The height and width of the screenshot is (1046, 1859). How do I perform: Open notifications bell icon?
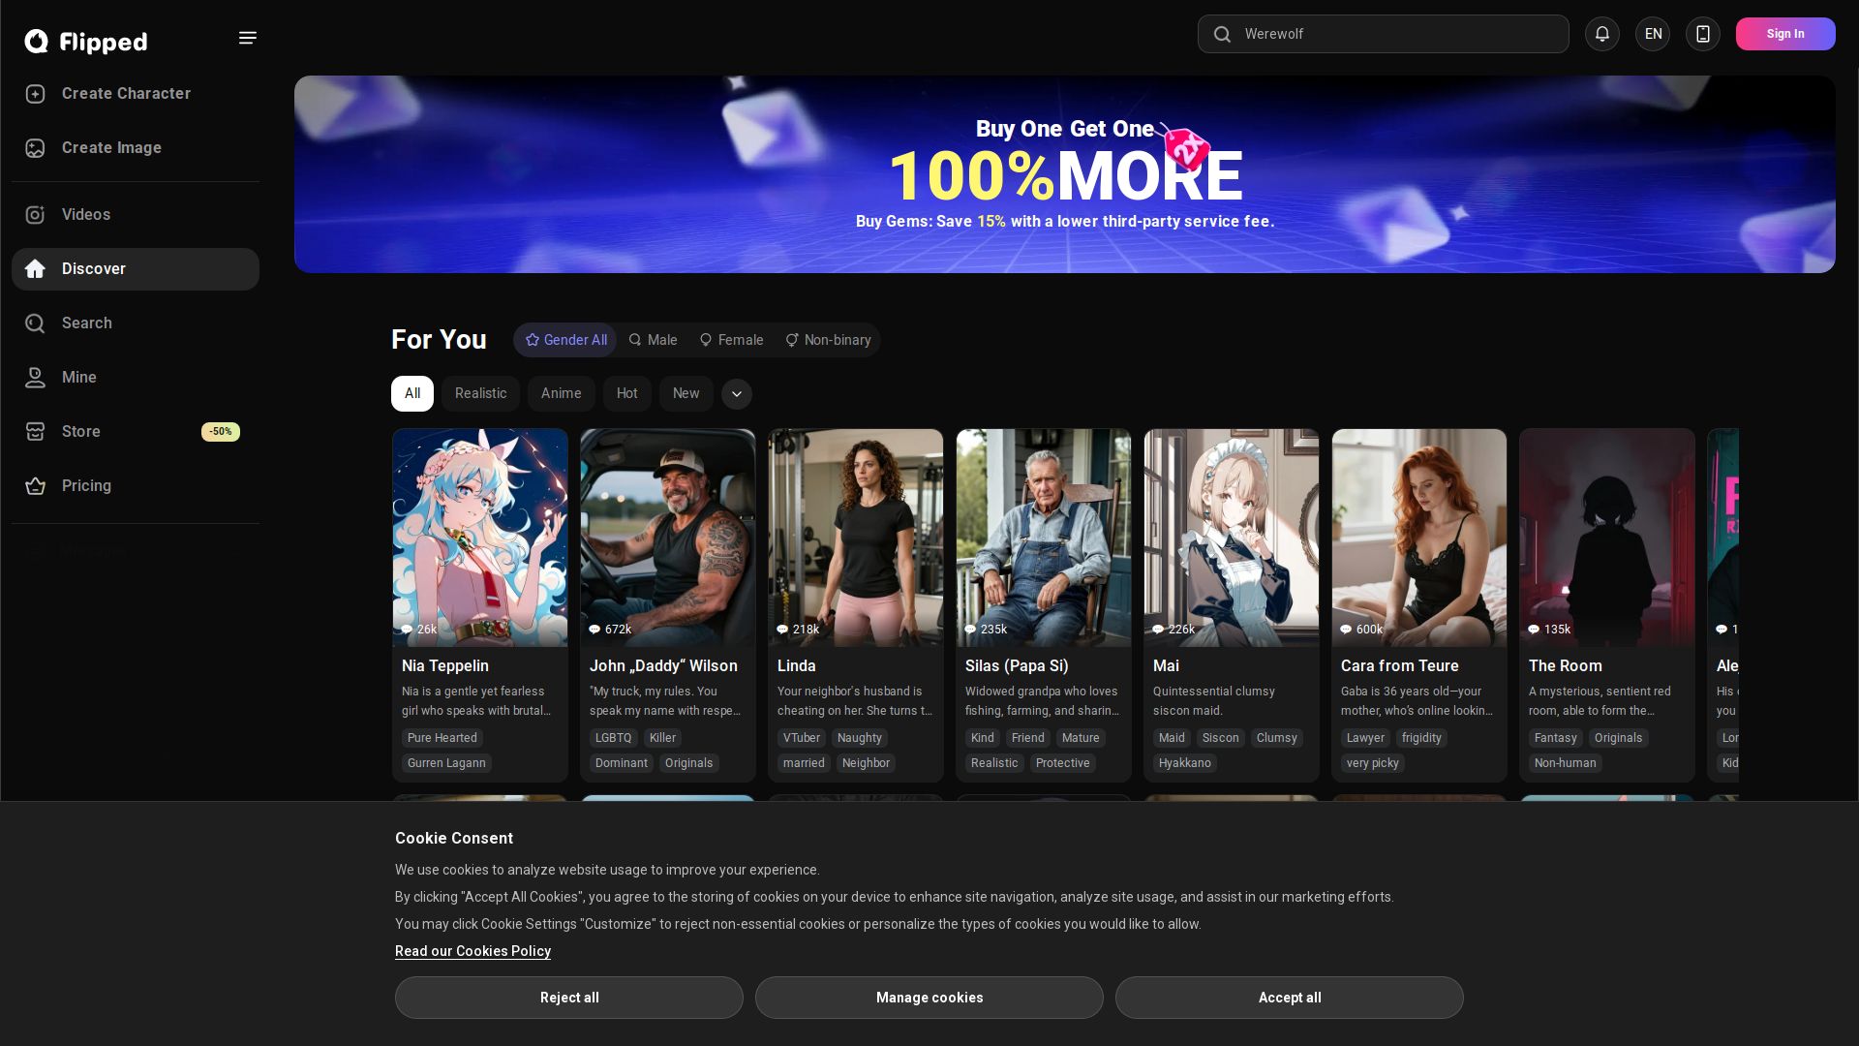coord(1602,34)
